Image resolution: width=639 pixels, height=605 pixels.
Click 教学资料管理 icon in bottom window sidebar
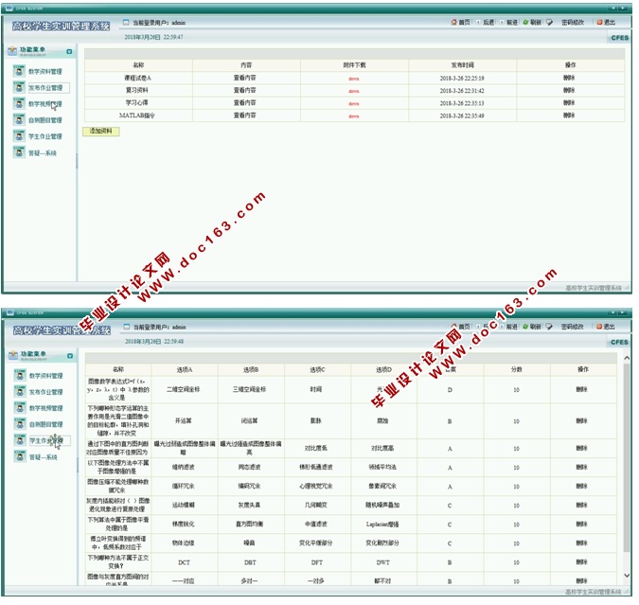click(x=20, y=375)
